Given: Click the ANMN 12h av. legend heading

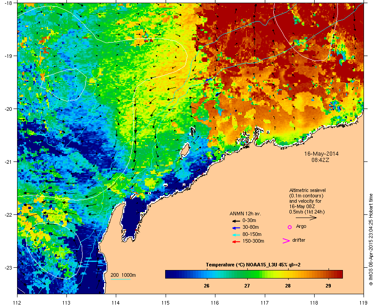Looking at the screenshot, I should [x=245, y=213].
